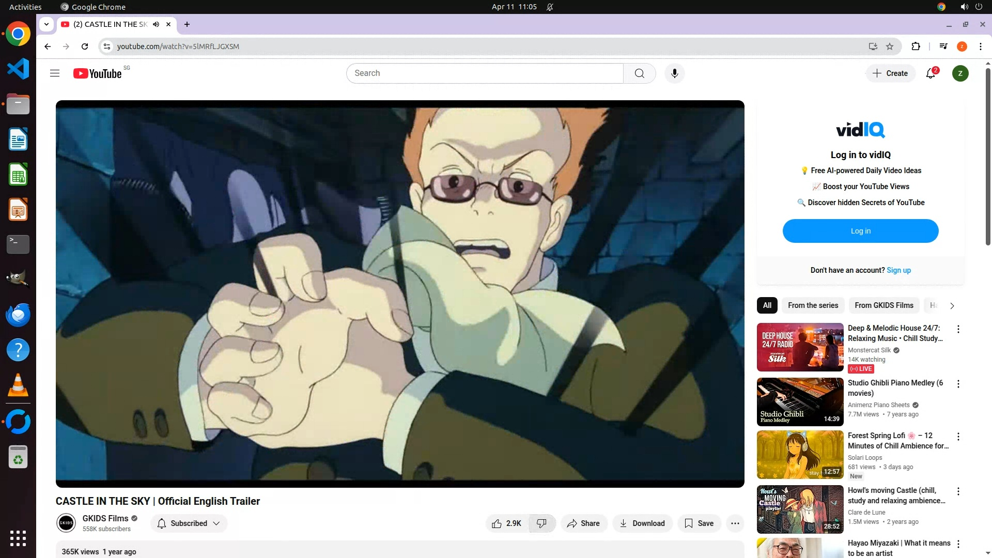The height and width of the screenshot is (558, 992).
Task: Open the notifications bell
Action: 931,73
